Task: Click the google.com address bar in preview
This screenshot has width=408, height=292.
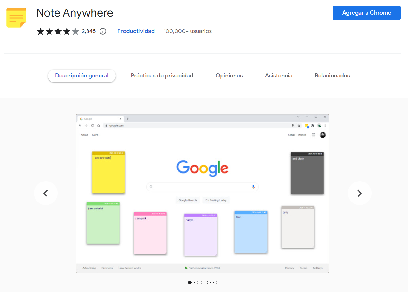Action: pyautogui.click(x=203, y=126)
